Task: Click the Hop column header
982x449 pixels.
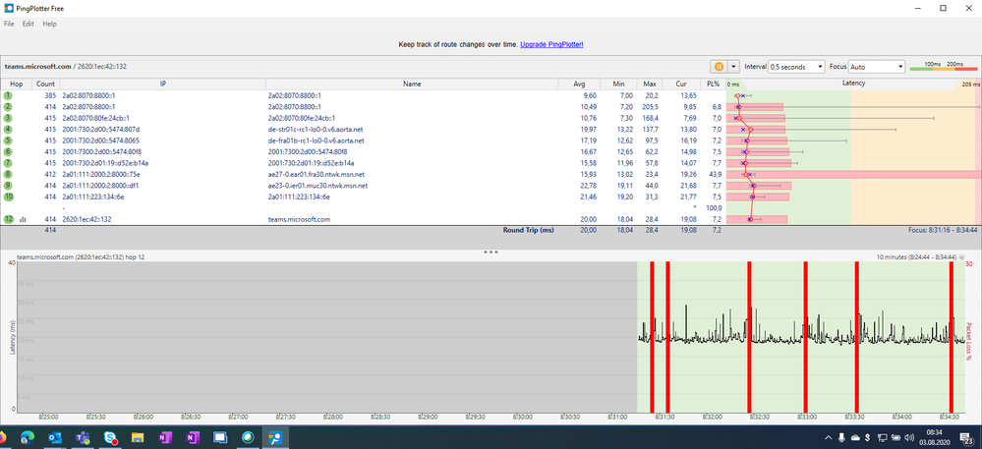Action: pos(17,84)
